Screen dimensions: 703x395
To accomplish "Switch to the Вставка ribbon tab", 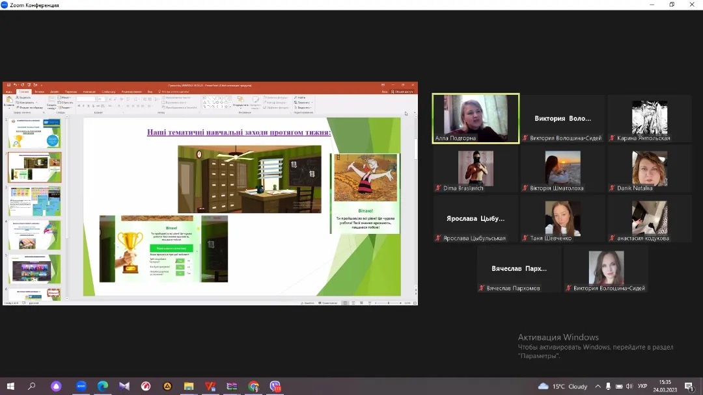I will click(x=40, y=92).
